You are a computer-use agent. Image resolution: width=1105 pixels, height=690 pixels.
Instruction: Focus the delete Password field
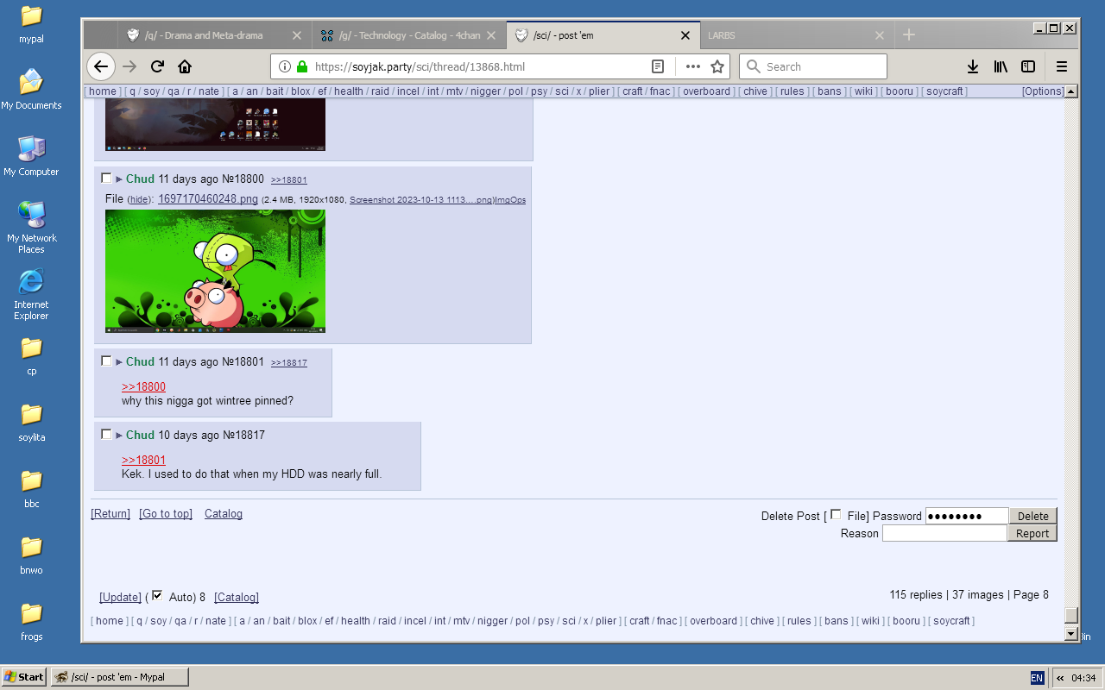967,516
